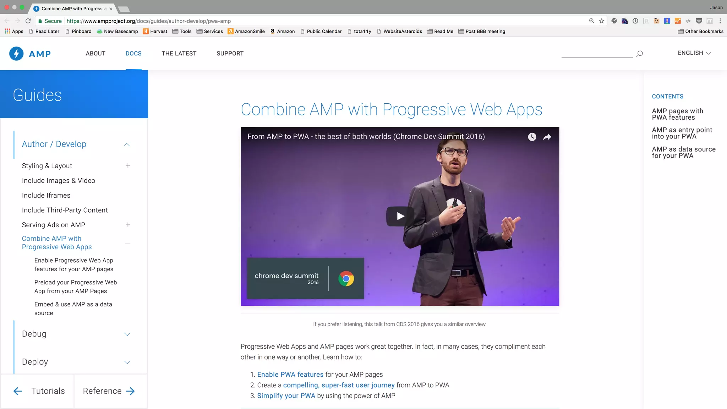Open the ENGLISH language dropdown

click(x=694, y=53)
